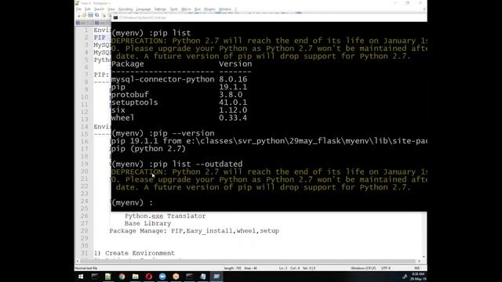Open the highlighted active taskbar app
502x282 pixels.
tap(216, 277)
